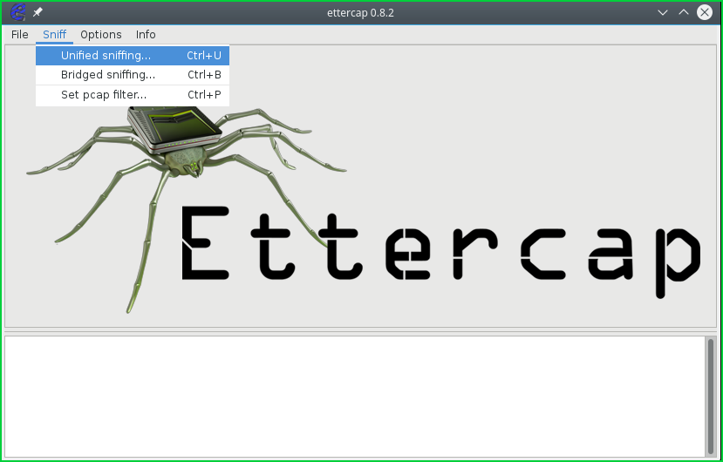Select Bridged sniffing menu entry

pyautogui.click(x=133, y=75)
